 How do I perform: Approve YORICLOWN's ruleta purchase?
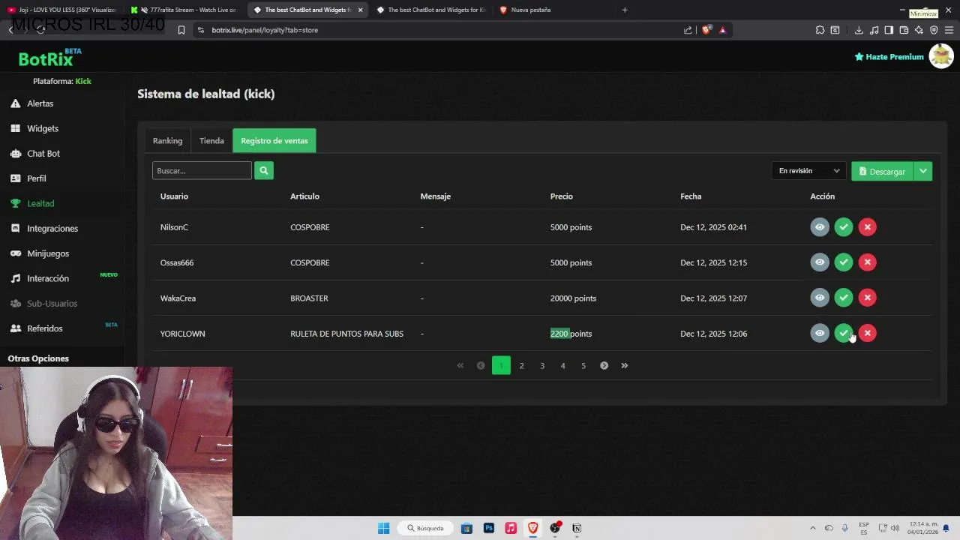point(844,333)
